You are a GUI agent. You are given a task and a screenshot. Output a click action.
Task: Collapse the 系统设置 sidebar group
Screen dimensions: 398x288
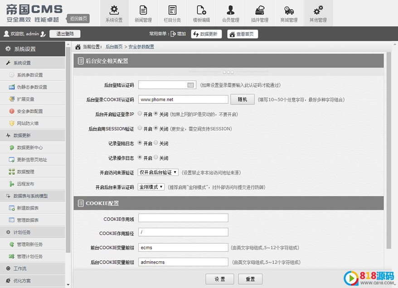pyautogui.click(x=33, y=63)
